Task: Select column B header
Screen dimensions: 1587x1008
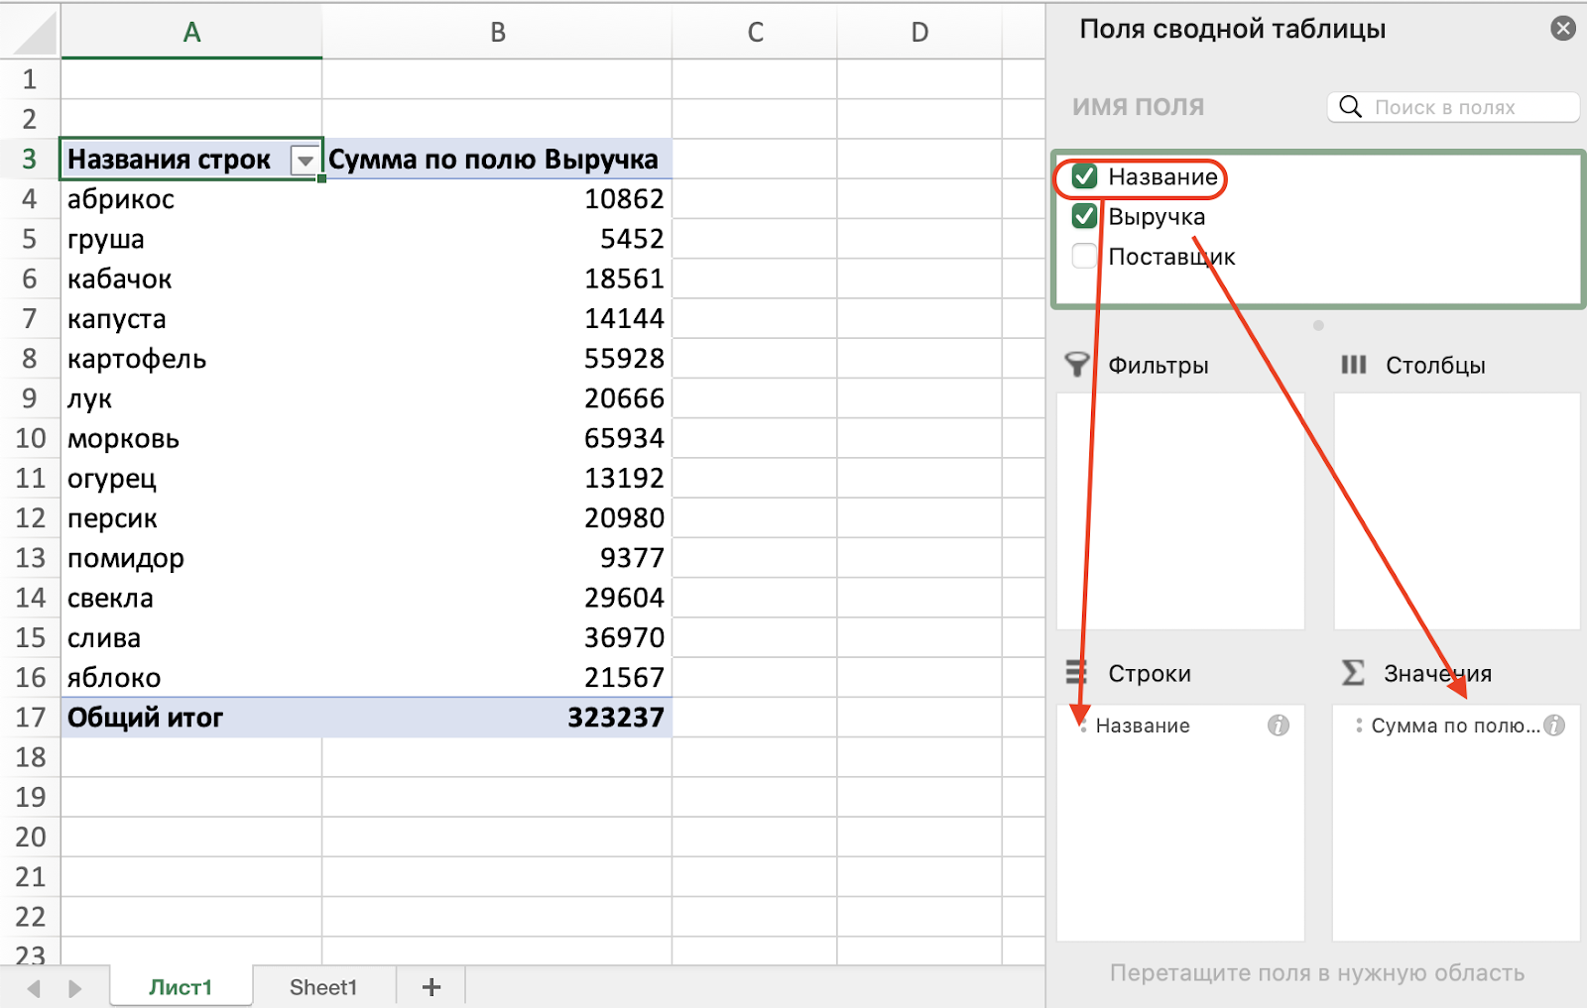Action: click(x=497, y=33)
